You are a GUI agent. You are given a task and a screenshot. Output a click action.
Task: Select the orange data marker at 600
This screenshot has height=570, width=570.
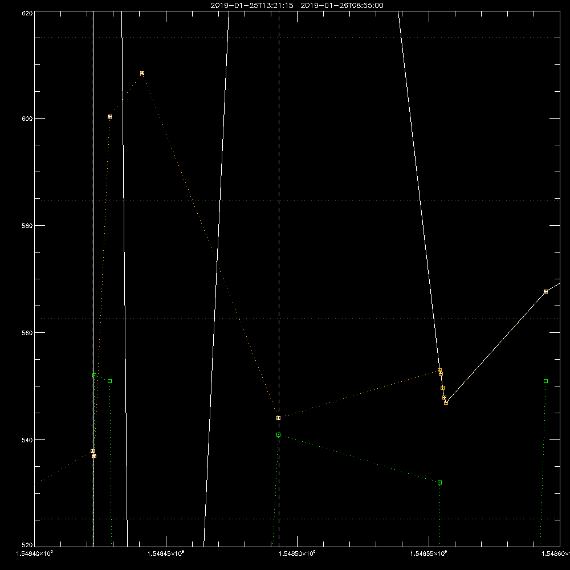coord(110,117)
